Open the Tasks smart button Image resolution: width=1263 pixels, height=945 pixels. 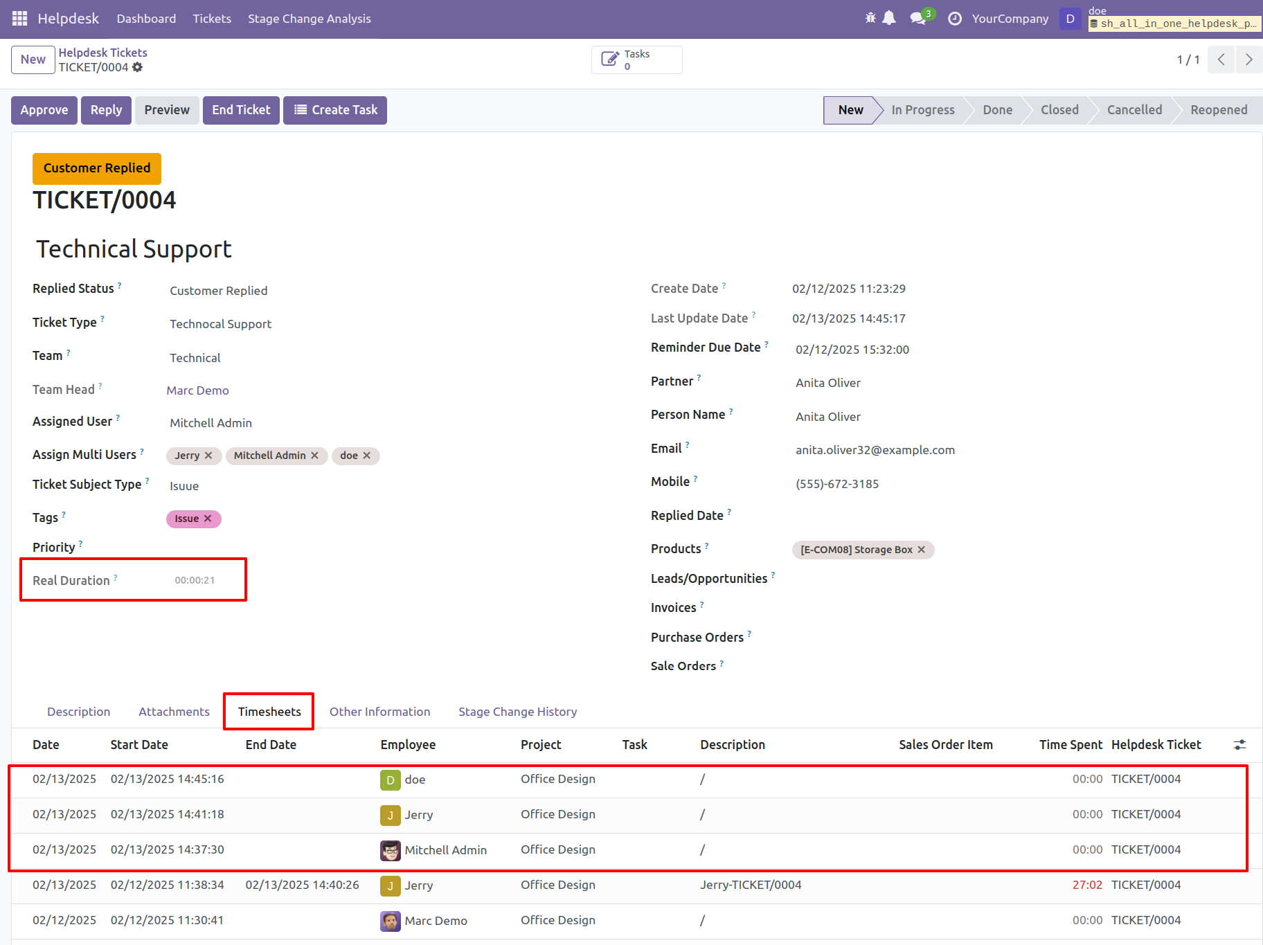[x=636, y=60]
